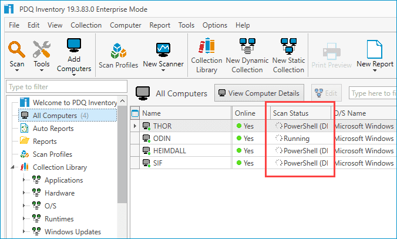Collapse the Collection Library tree node
This screenshot has width=397, height=239.
12,167
